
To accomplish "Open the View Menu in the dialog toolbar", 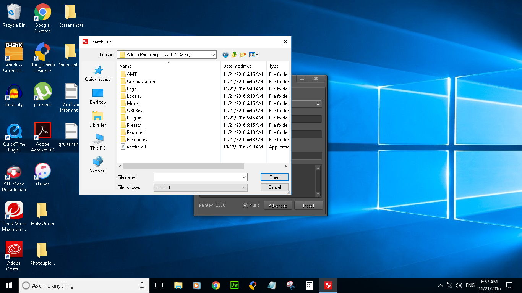I will [x=253, y=55].
